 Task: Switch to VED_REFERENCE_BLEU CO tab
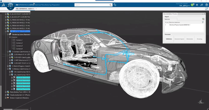pyautogui.click(x=25, y=9)
